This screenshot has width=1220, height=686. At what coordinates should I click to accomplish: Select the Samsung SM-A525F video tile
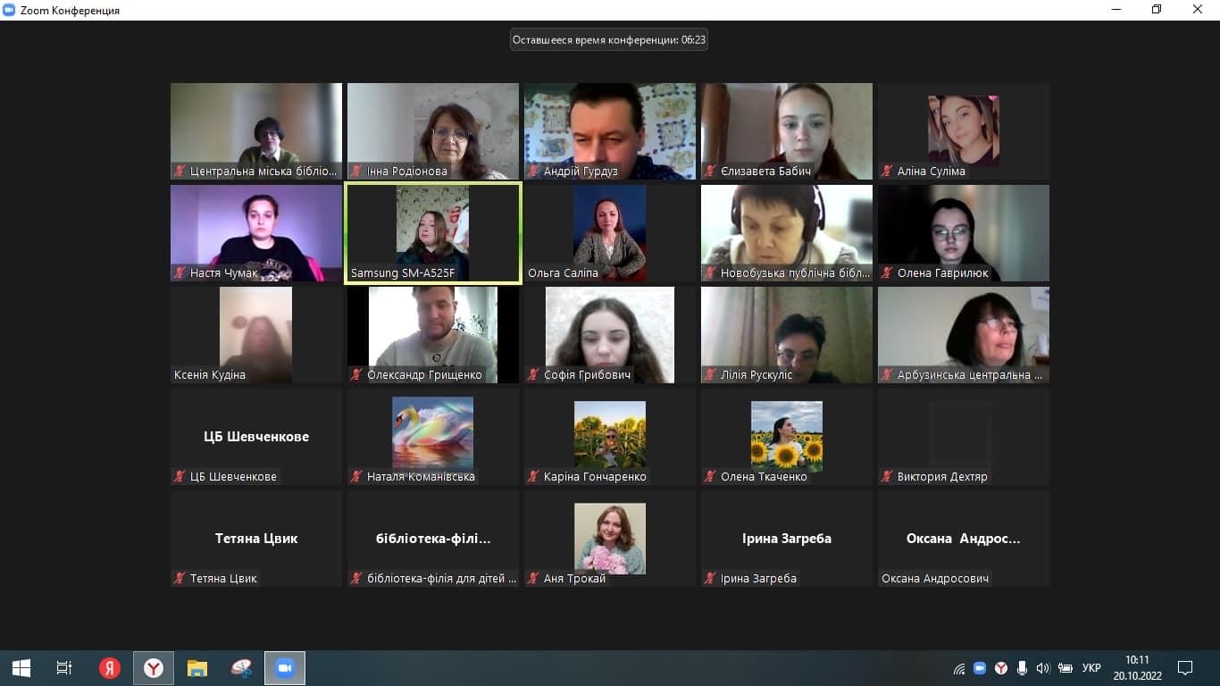point(433,233)
